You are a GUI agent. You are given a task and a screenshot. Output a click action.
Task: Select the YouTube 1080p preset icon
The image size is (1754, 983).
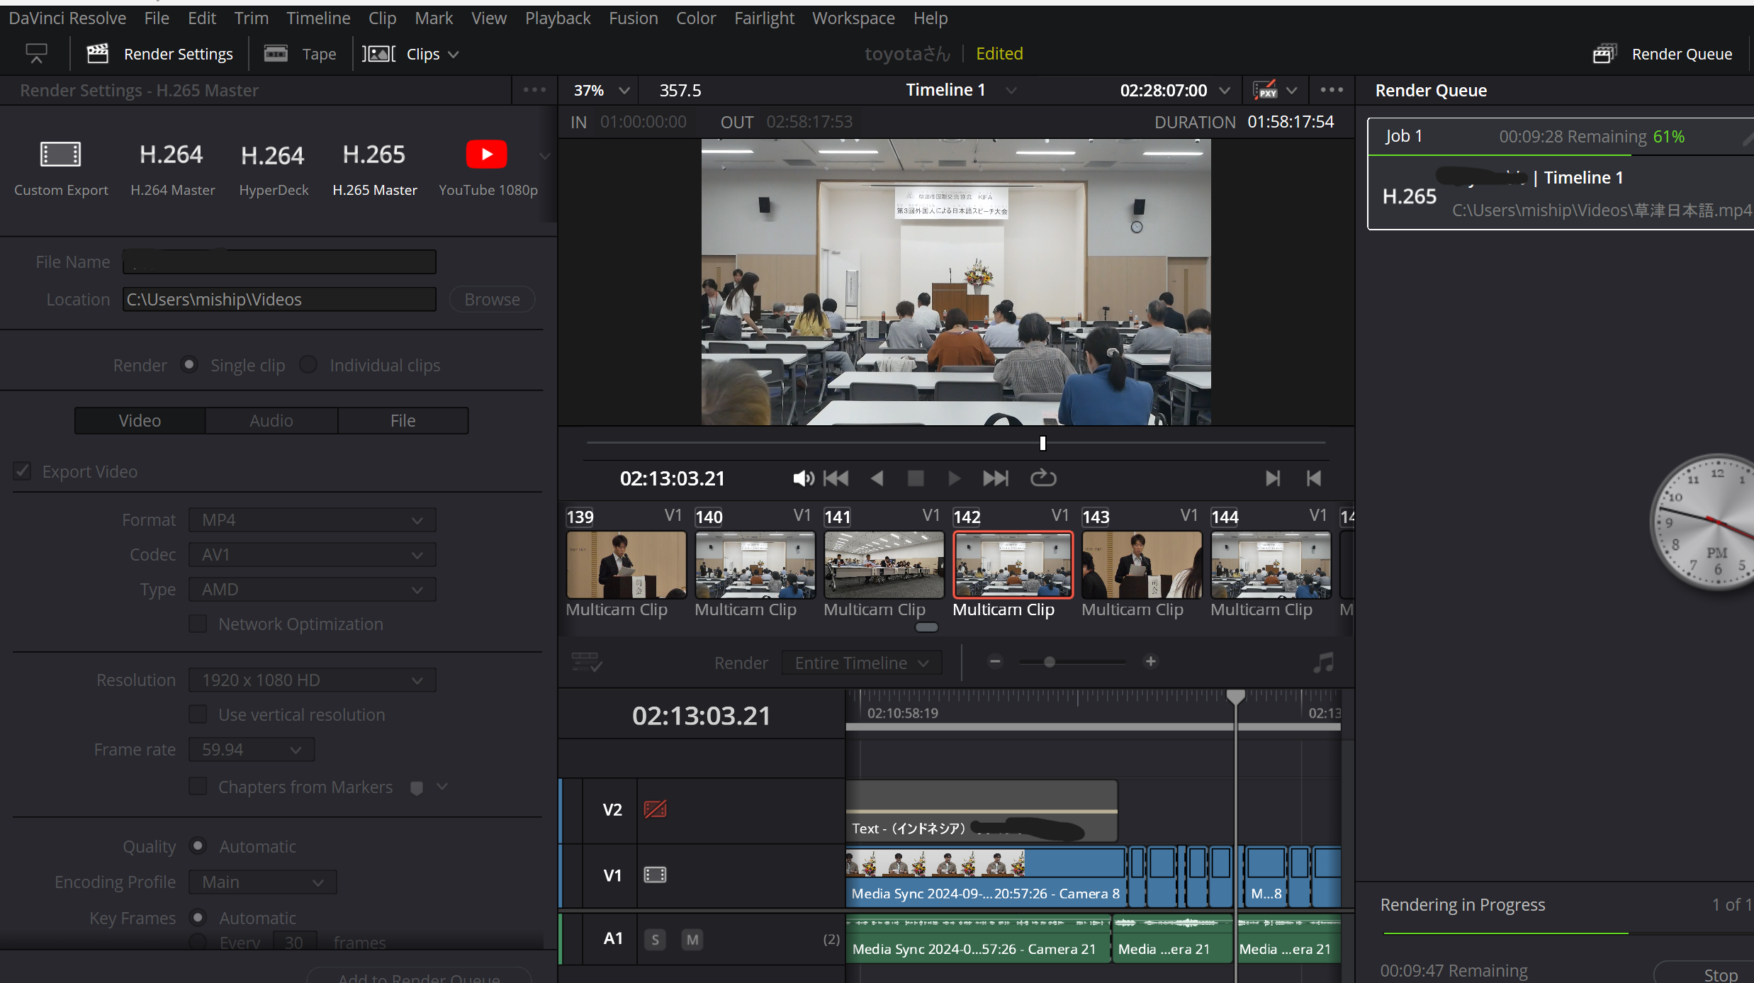pos(487,155)
